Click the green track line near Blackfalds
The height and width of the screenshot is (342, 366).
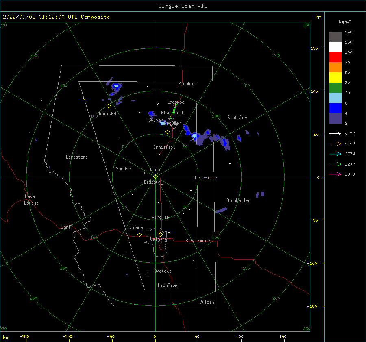click(x=174, y=111)
